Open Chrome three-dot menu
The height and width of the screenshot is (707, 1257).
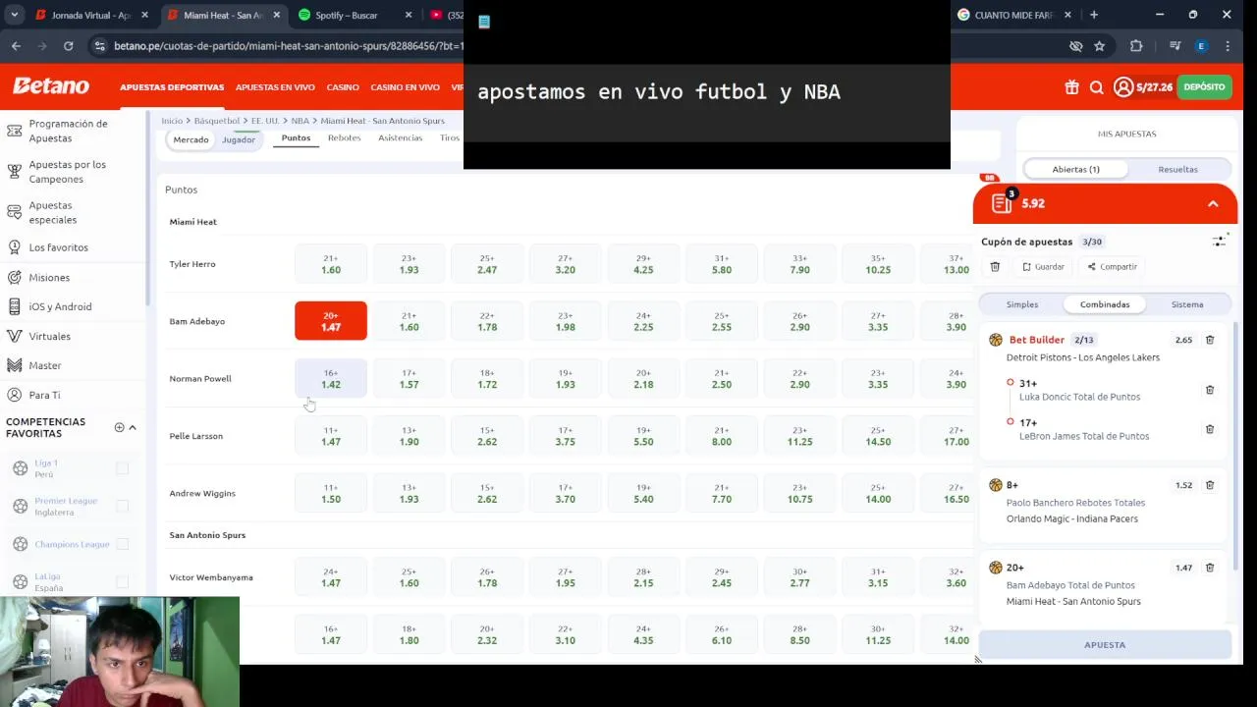(1228, 45)
